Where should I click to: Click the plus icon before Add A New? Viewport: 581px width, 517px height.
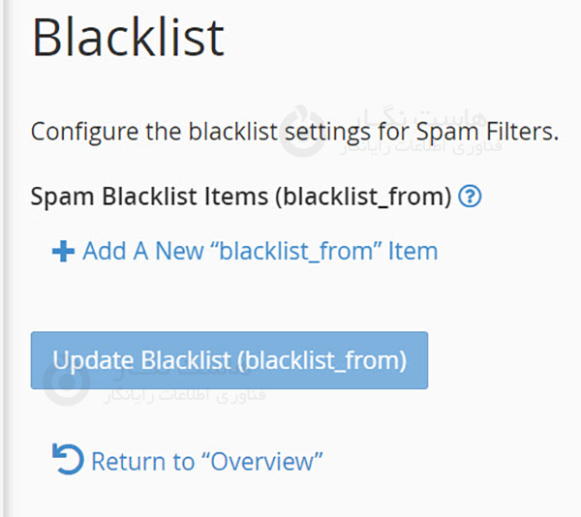pos(63,252)
